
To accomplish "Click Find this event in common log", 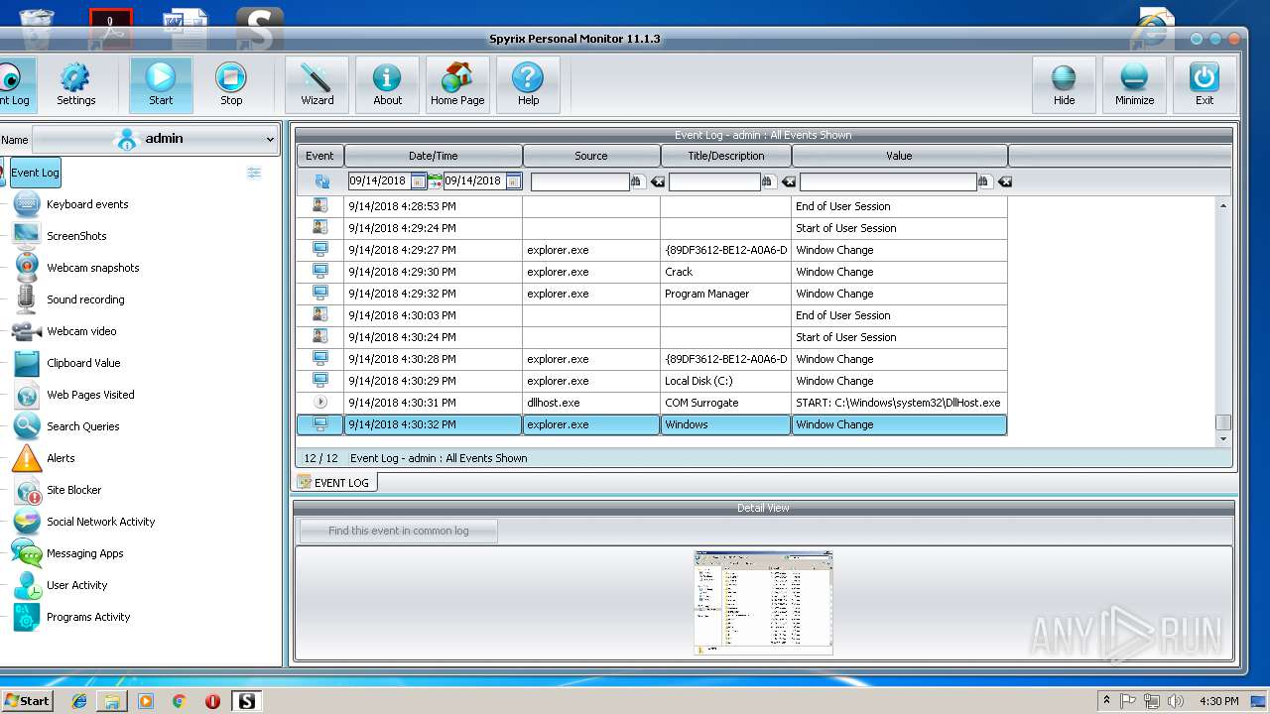I will click(399, 531).
